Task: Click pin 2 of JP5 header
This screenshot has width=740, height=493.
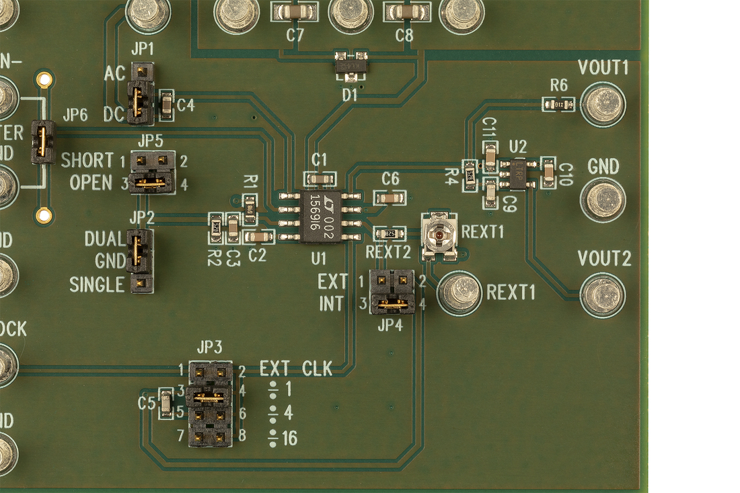Action: coord(163,161)
